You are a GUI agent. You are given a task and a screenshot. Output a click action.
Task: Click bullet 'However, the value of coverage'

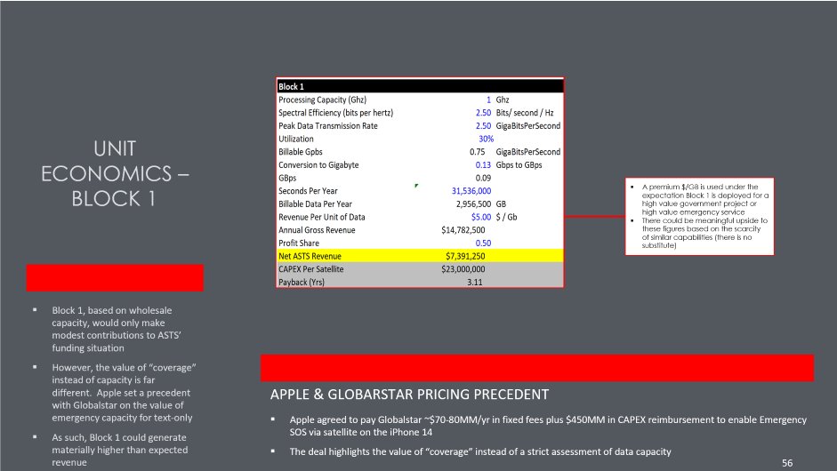(124, 393)
